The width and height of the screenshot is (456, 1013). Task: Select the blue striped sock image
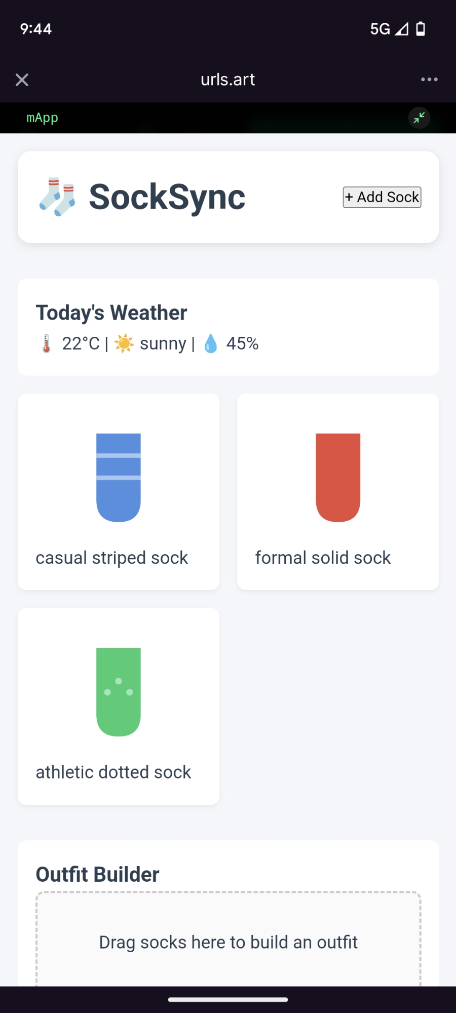pos(119,477)
